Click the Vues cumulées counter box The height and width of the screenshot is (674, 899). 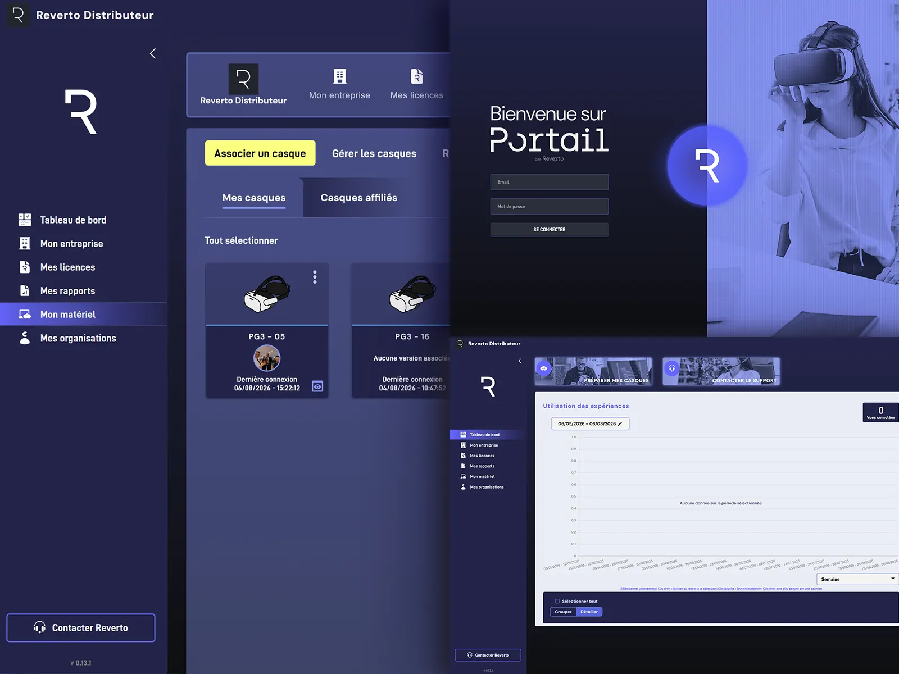pos(880,412)
